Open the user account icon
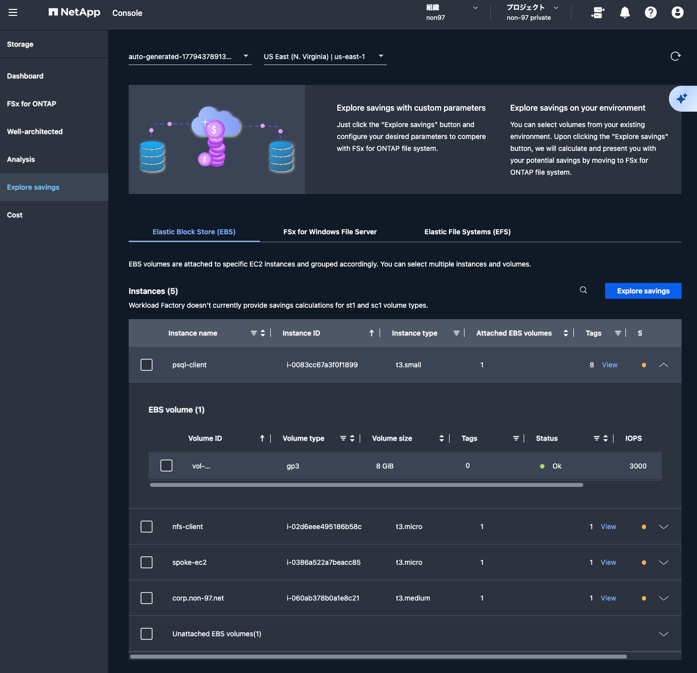The height and width of the screenshot is (673, 697). 678,12
